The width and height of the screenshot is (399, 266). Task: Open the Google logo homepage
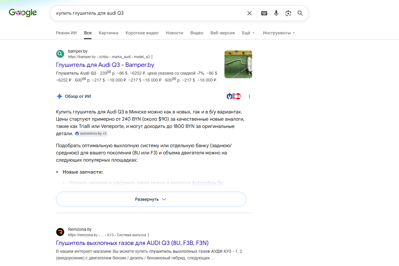[23, 13]
